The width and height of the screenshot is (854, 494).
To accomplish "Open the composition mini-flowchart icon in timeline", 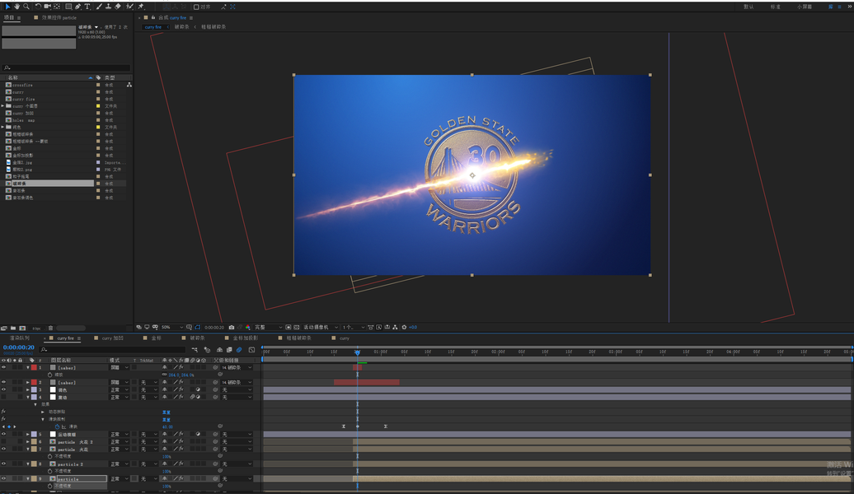I will 195,350.
